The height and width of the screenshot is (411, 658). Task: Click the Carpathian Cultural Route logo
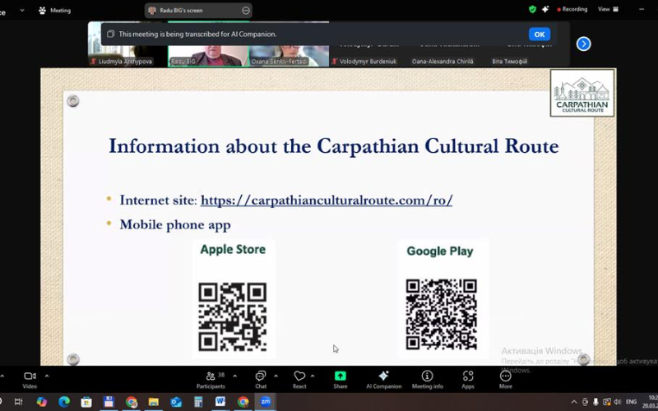[x=582, y=93]
